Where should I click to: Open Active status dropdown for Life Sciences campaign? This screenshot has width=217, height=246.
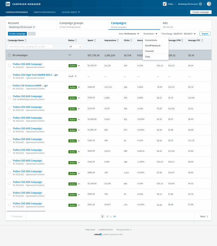[x=79, y=87]
